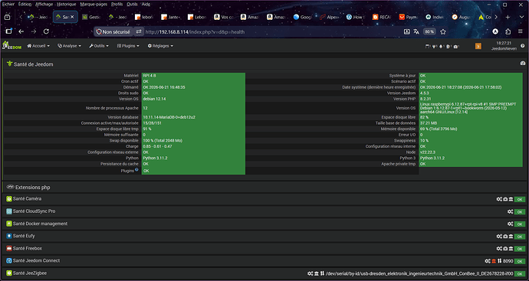
Task: Open a new browser tab
Action: pyautogui.click(x=508, y=17)
